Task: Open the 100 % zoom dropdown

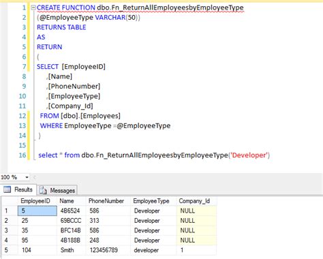Action: [x=27, y=177]
